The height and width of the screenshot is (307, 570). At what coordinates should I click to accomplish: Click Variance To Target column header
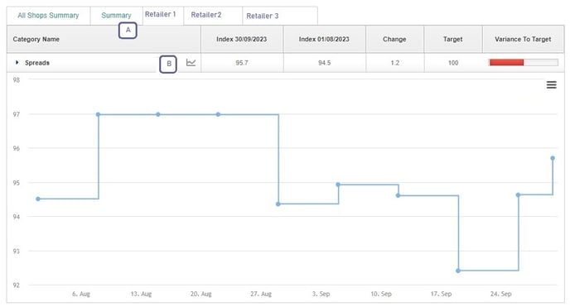coord(523,39)
